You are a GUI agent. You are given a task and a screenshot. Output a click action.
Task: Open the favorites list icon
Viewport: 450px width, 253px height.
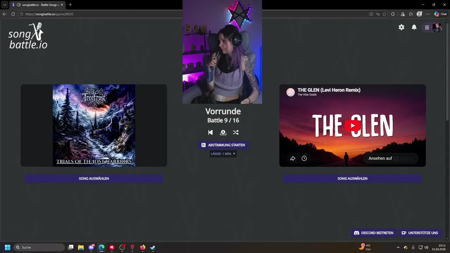[411, 14]
